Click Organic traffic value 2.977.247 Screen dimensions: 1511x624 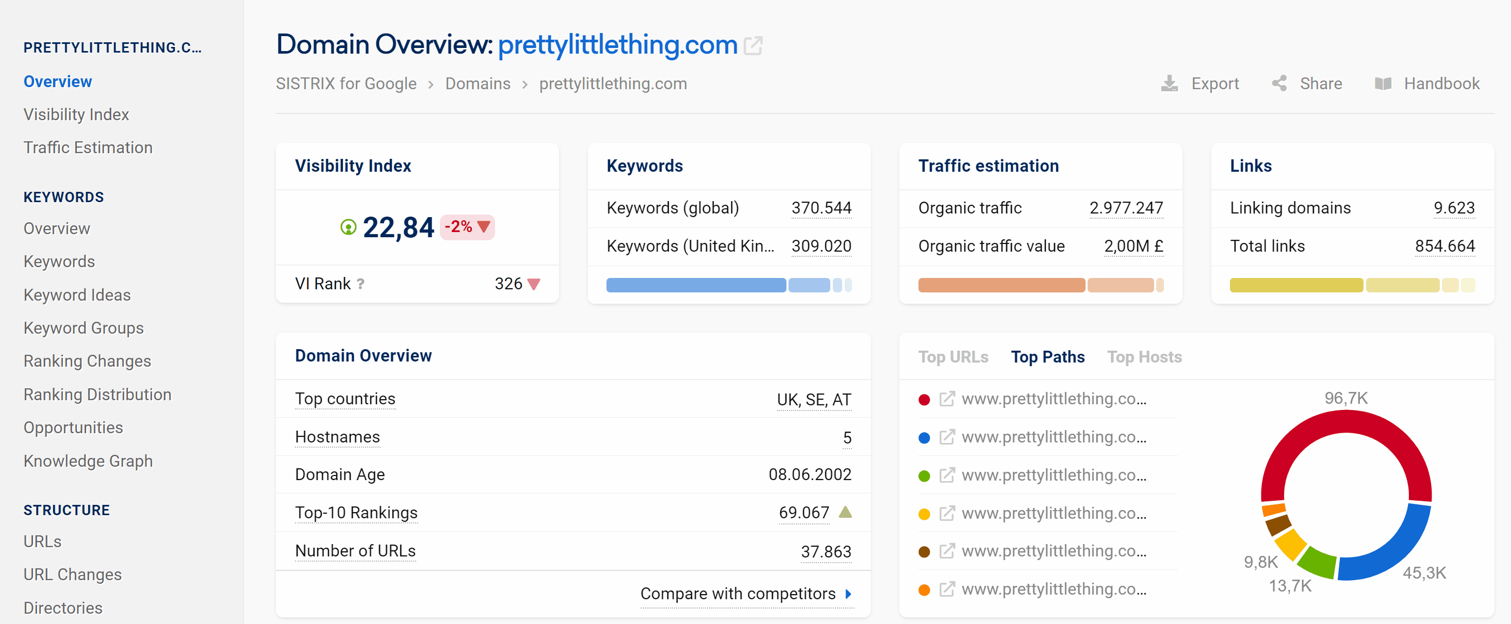point(1126,208)
